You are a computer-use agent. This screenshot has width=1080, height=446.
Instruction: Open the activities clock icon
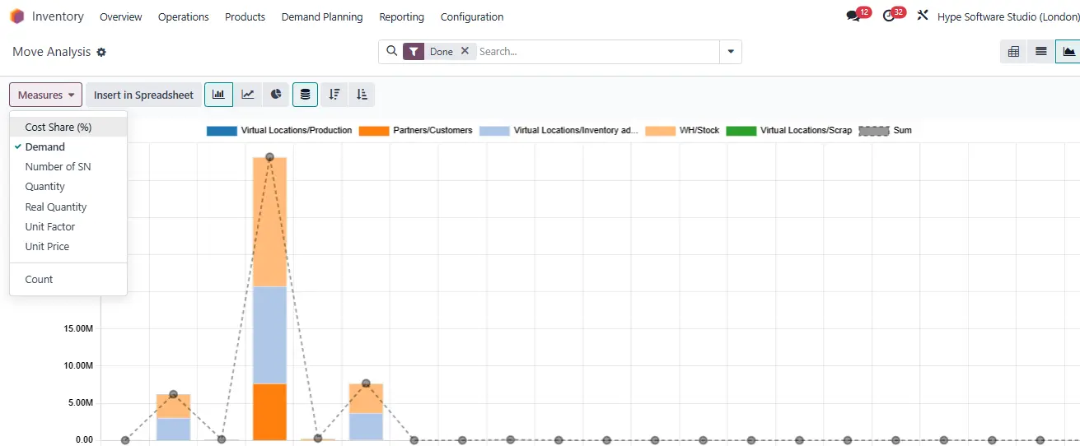pyautogui.click(x=888, y=16)
